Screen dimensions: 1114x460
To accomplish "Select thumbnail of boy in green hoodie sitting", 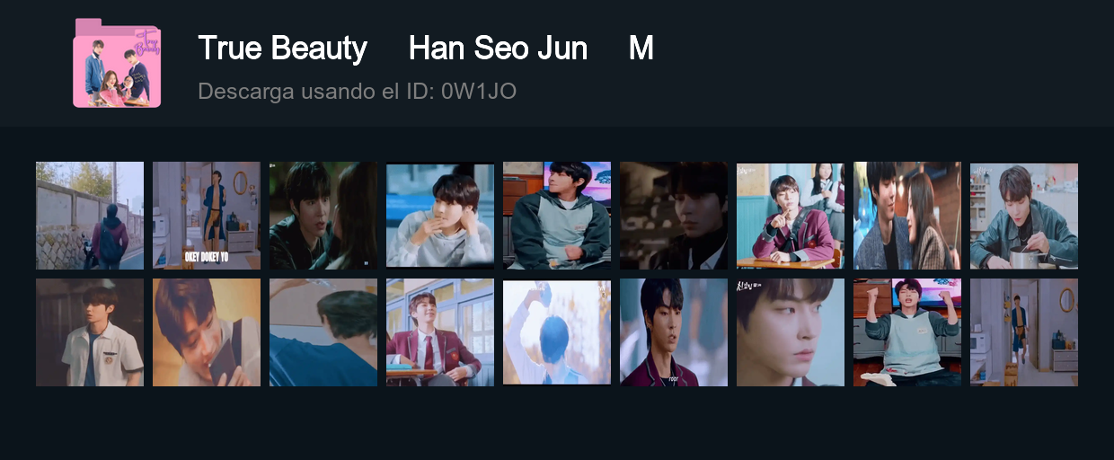I will (x=557, y=216).
